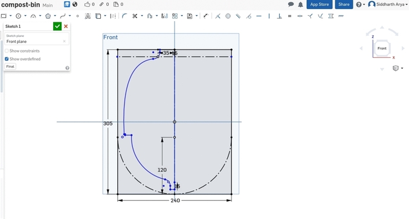409x219 pixels.
Task: Apply the Concentric constraint
Action: coord(228,16)
